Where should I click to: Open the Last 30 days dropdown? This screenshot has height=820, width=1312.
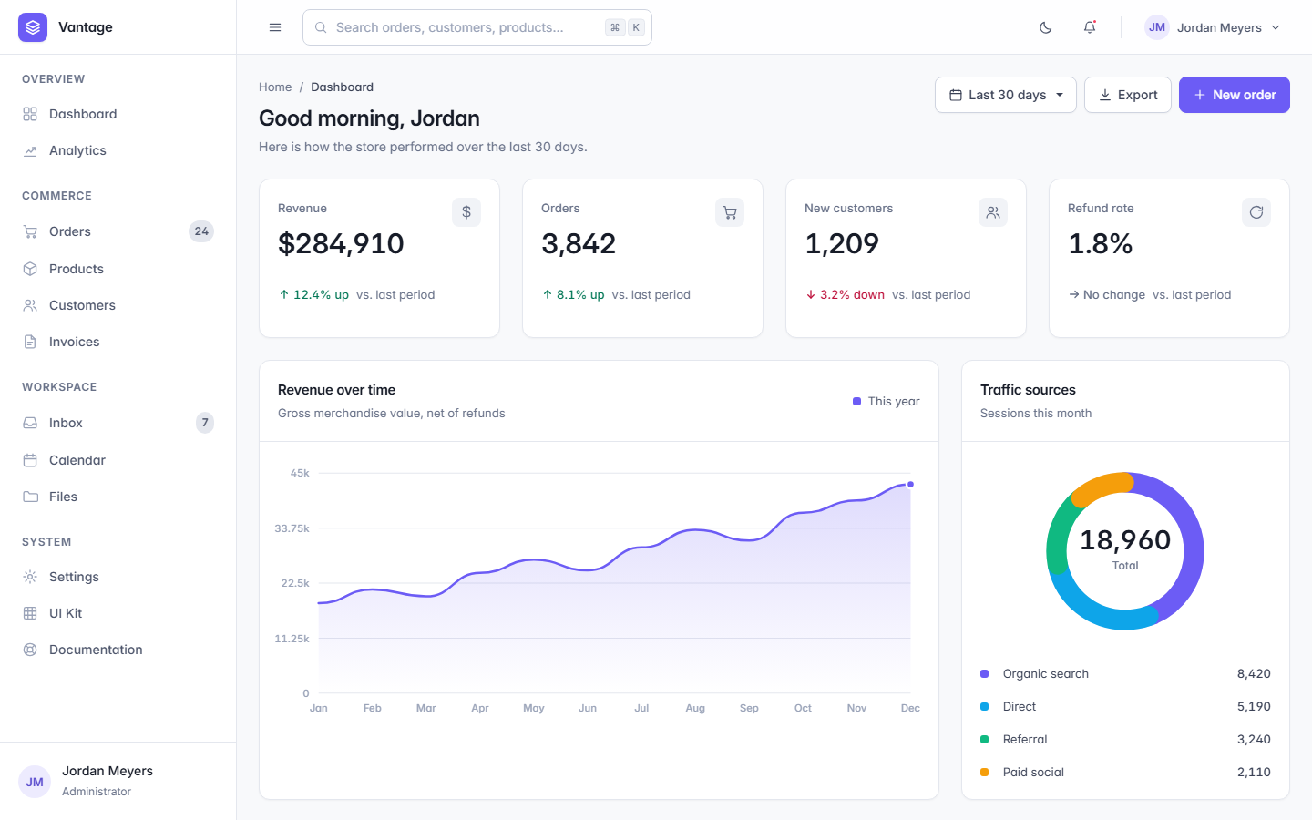click(x=1006, y=95)
